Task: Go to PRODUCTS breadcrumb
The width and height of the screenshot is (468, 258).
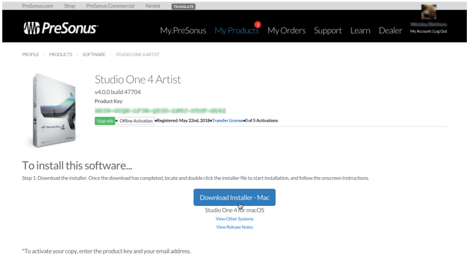Action: coord(61,54)
